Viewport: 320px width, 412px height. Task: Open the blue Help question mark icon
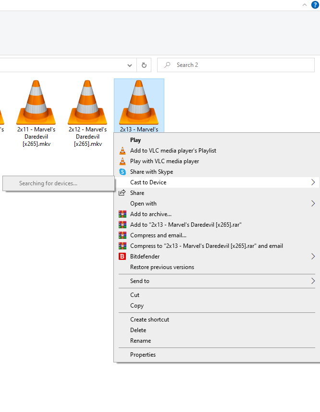[315, 5]
